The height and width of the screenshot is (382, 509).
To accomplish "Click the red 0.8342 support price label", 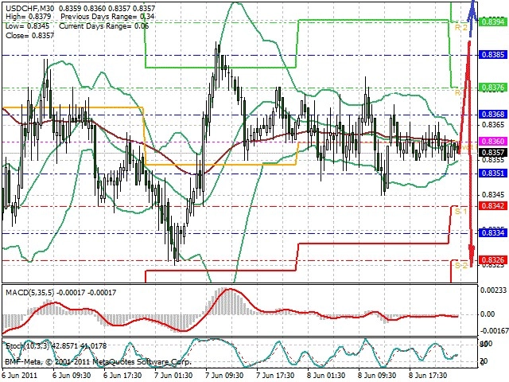I will 493,205.
